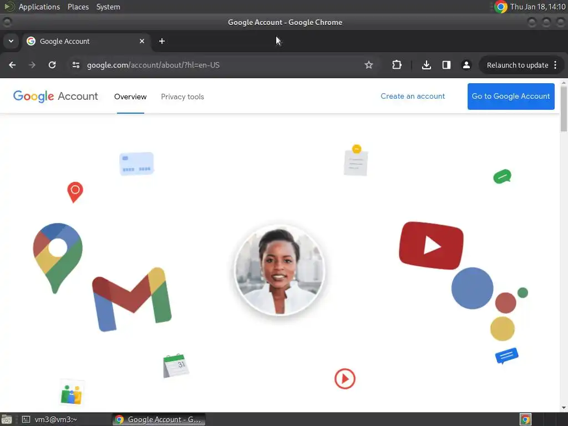
Task: Select the Overview tab
Action: 130,97
